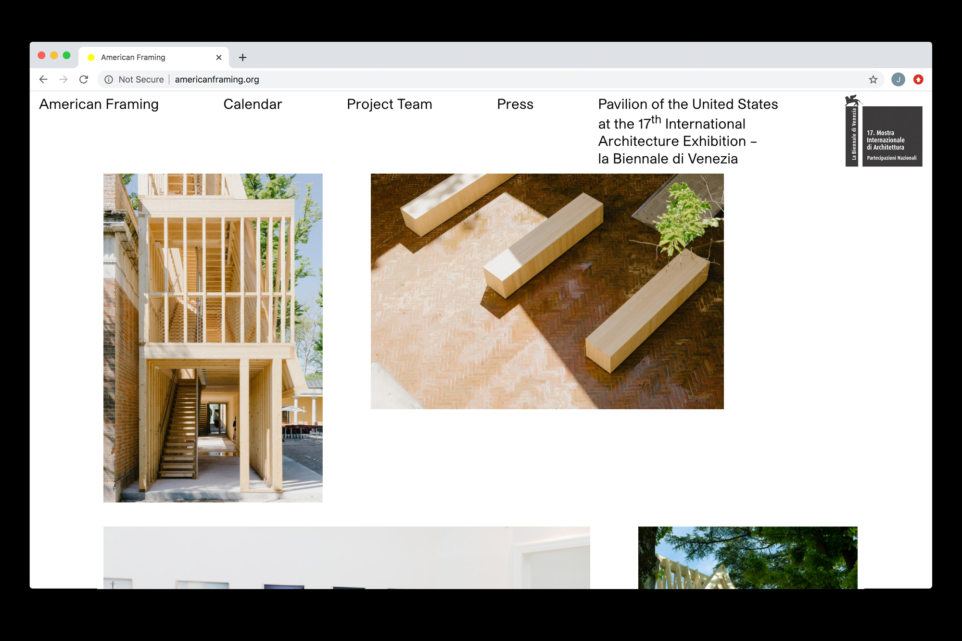Click the favicon dot on the tab

91,57
